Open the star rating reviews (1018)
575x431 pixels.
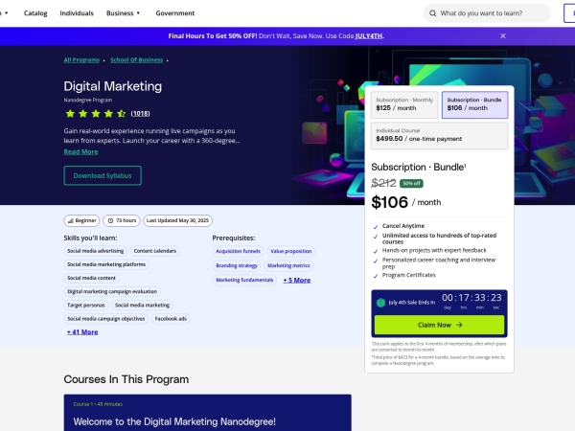(140, 114)
